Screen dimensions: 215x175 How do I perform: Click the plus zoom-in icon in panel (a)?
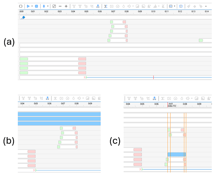tap(66, 6)
